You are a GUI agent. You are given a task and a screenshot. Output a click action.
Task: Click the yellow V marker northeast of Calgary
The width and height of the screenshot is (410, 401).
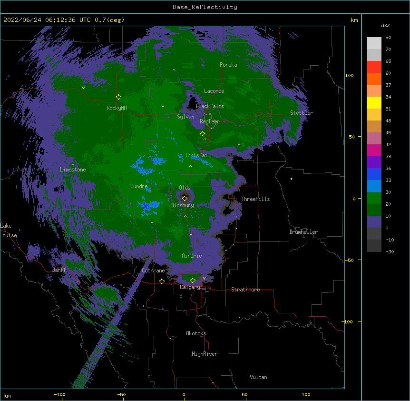(x=204, y=278)
